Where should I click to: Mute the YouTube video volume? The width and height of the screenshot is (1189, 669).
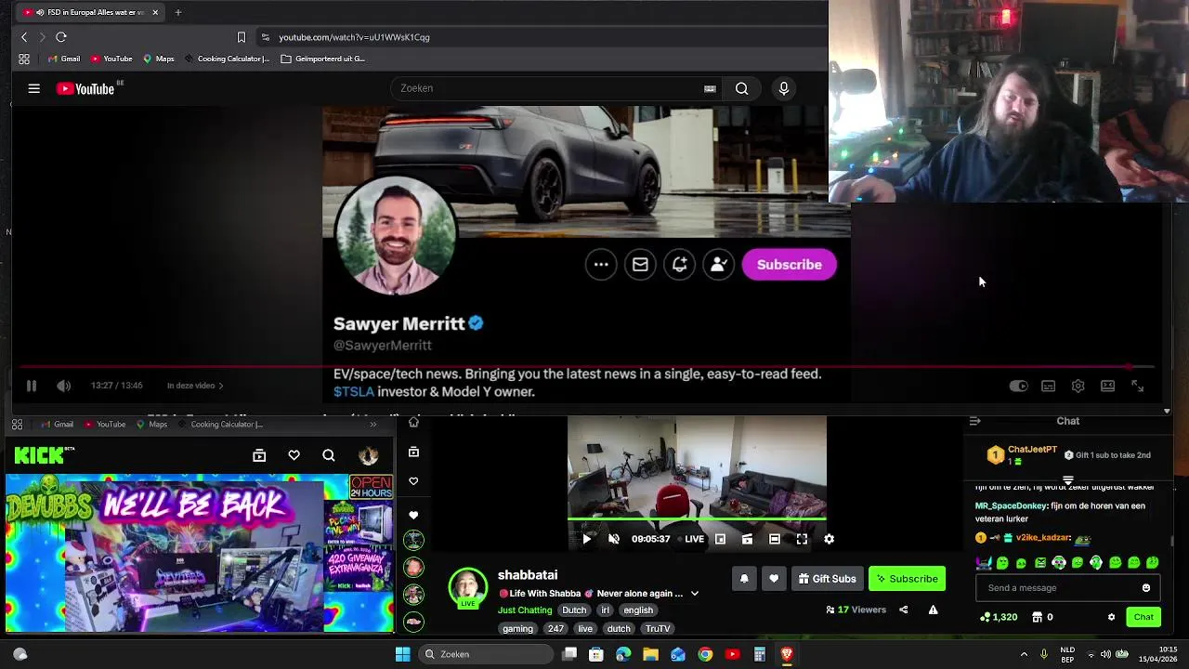(x=63, y=386)
